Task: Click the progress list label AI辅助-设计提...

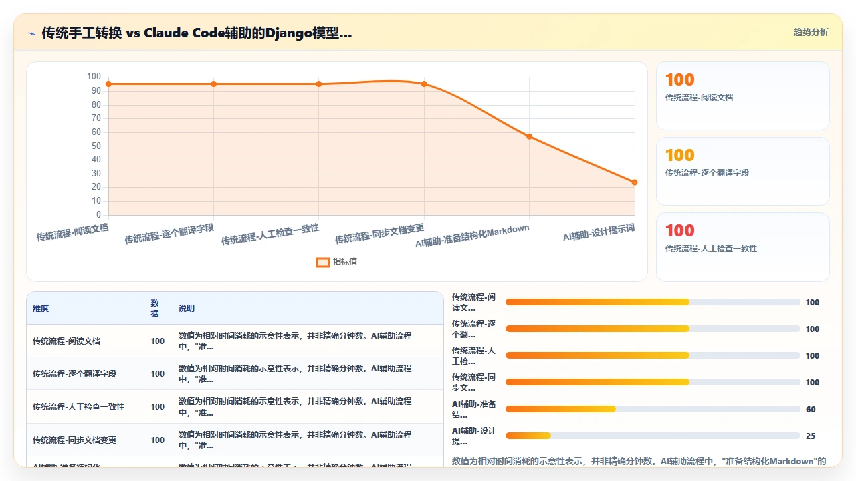Action: coord(474,436)
